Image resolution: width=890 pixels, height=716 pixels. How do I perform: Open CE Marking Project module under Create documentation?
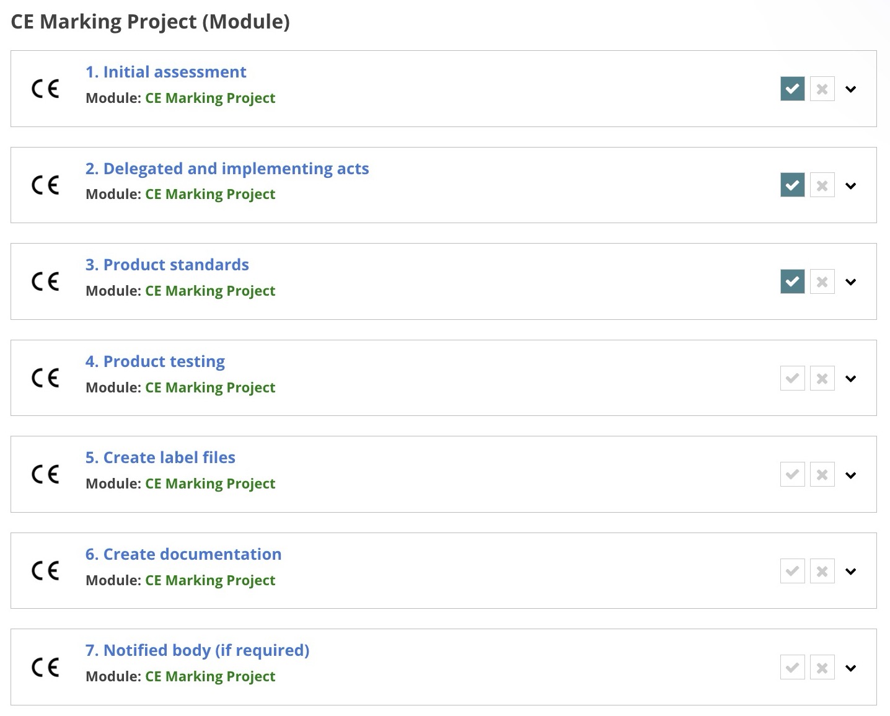pos(210,580)
